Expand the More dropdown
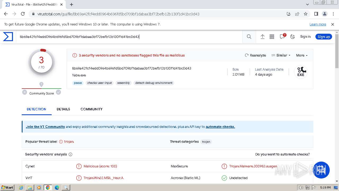Viewport: 339px width, 191px height. (x=302, y=55)
